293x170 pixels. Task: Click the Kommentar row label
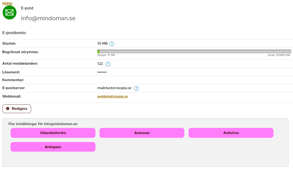point(13,80)
